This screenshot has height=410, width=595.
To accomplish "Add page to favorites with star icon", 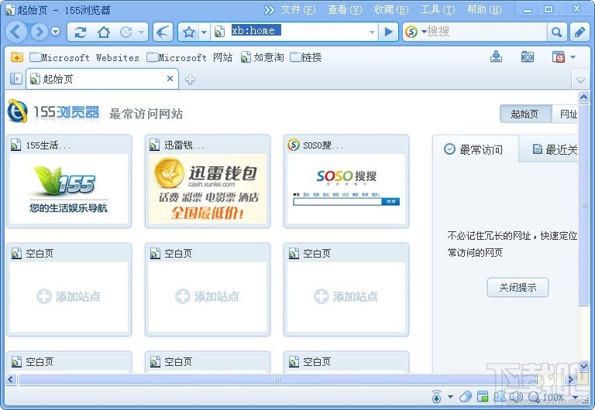I will coord(188,32).
